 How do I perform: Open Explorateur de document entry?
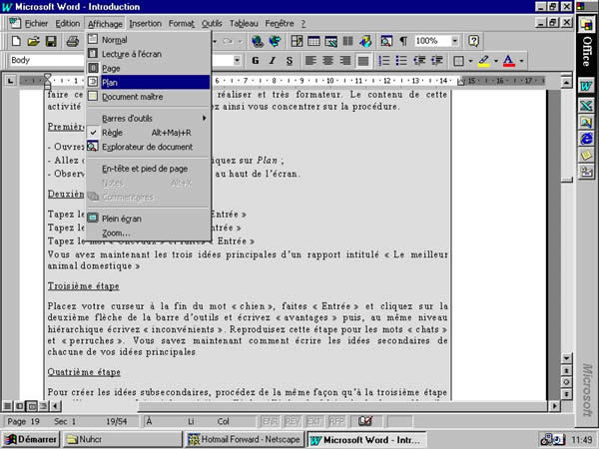coord(148,147)
